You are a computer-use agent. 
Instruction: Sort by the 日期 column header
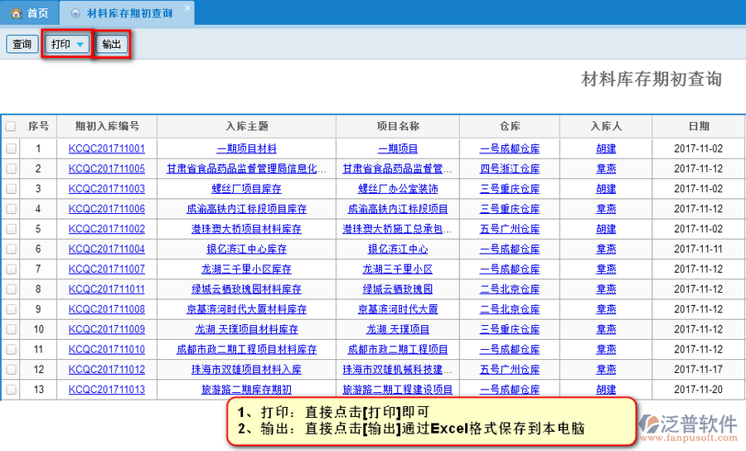click(x=698, y=127)
